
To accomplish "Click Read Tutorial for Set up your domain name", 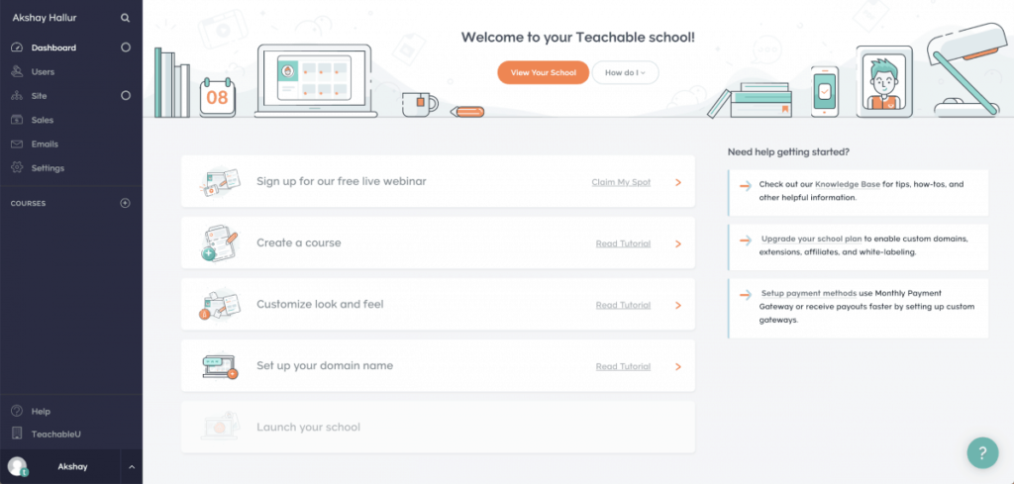I will 624,366.
